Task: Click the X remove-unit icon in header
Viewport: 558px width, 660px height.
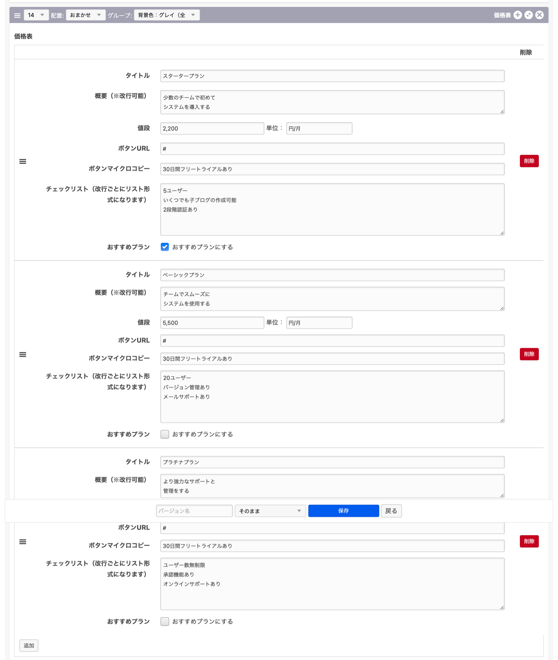Action: pyautogui.click(x=539, y=15)
